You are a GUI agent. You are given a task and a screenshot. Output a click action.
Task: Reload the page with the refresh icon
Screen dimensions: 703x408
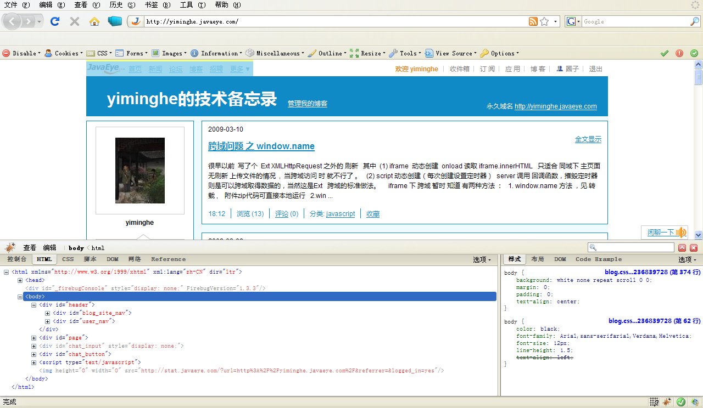point(54,21)
